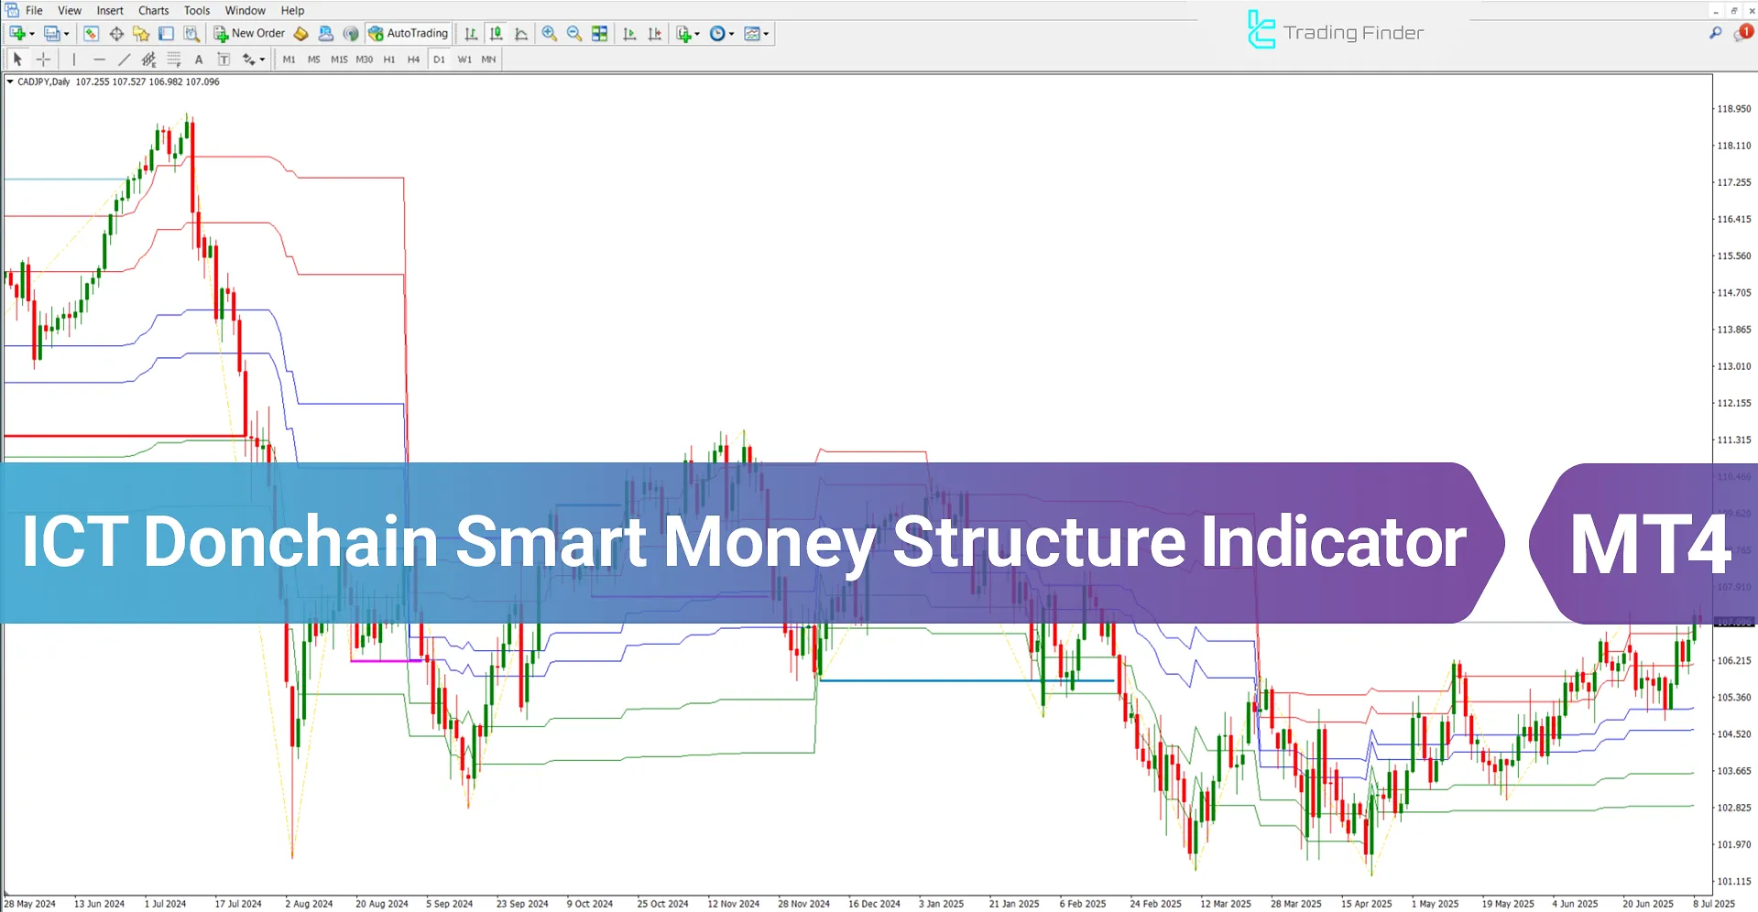
Task: Toggle Auto Scroll chart icon
Action: (629, 34)
